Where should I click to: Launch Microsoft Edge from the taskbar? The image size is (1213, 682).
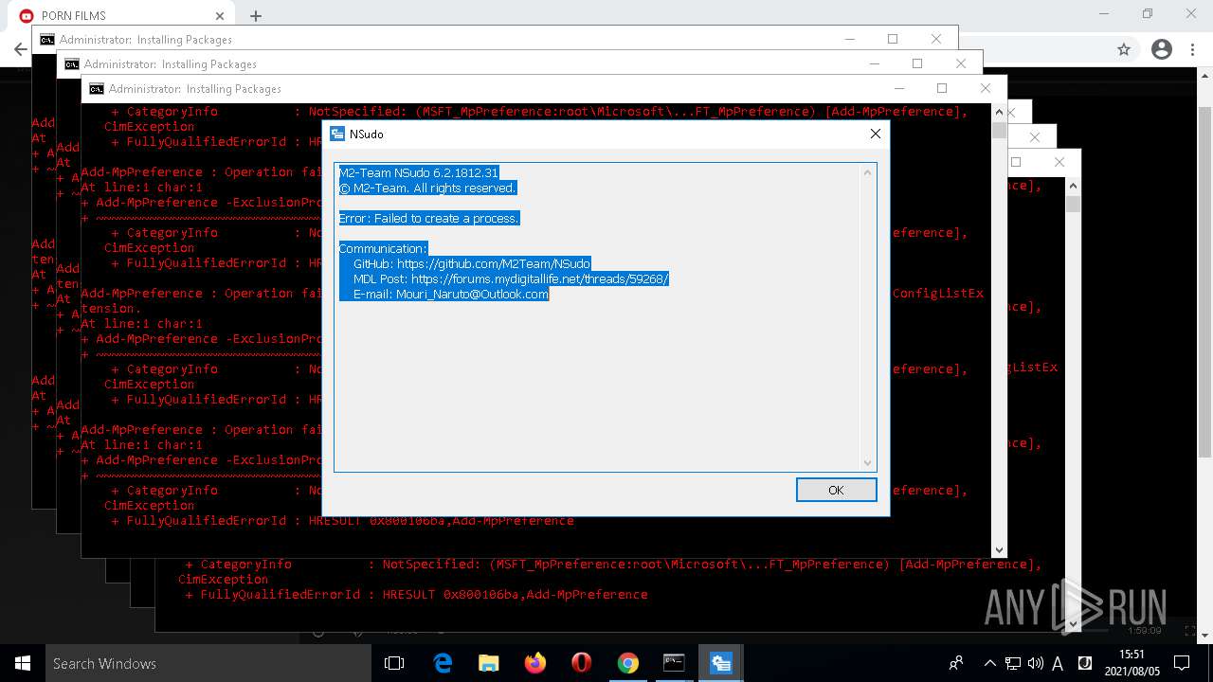(x=443, y=663)
